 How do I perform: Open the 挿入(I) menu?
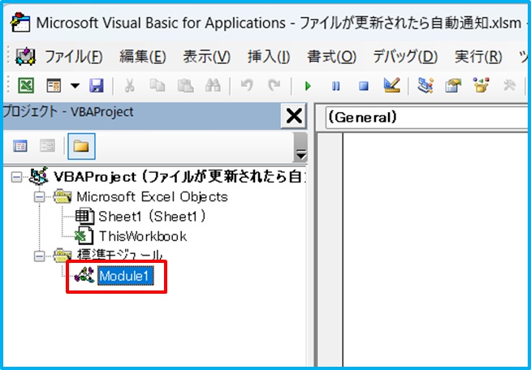(x=269, y=57)
